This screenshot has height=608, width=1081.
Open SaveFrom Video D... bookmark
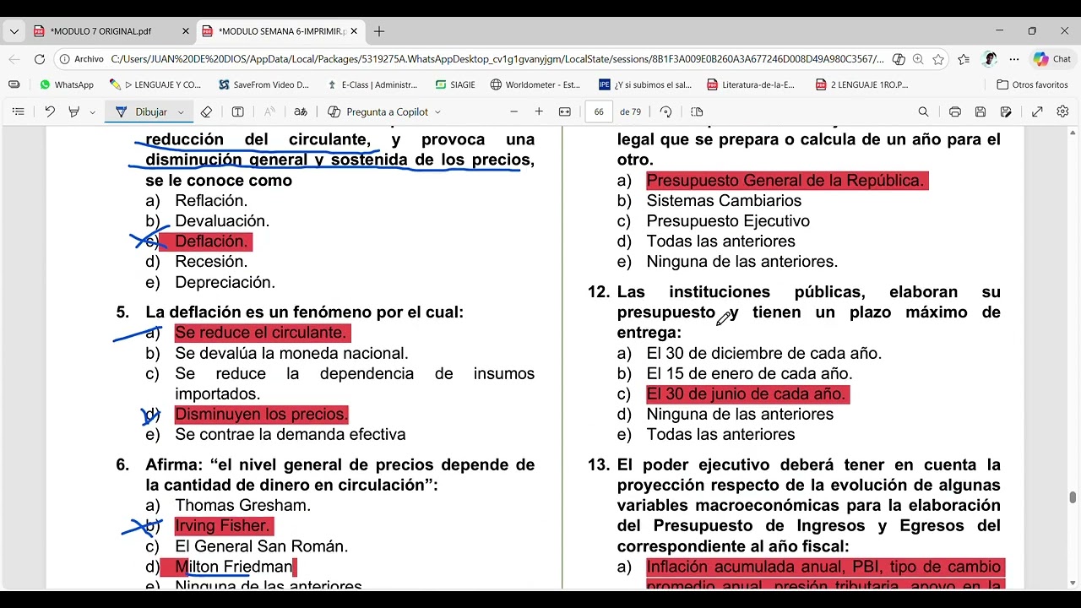(263, 84)
